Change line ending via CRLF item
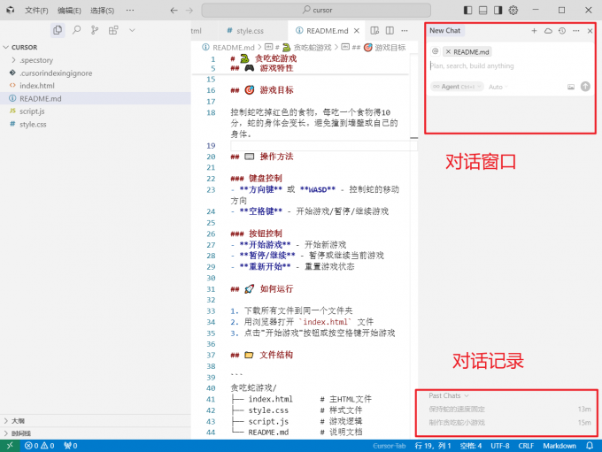Viewport: 602px width, 452px height. click(526, 446)
